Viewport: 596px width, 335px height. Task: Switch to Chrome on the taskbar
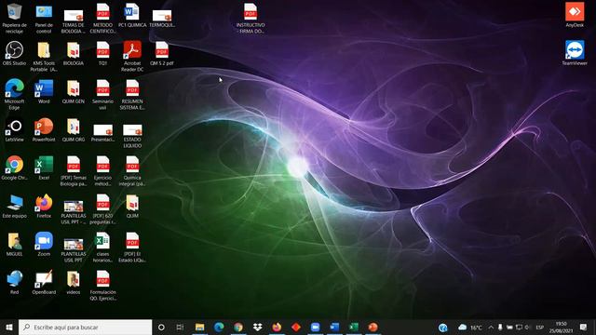pos(238,327)
